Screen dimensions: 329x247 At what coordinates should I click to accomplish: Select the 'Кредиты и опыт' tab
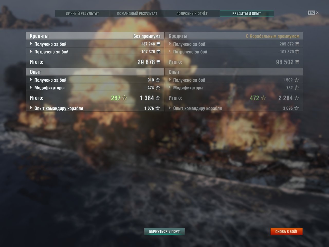(x=247, y=13)
